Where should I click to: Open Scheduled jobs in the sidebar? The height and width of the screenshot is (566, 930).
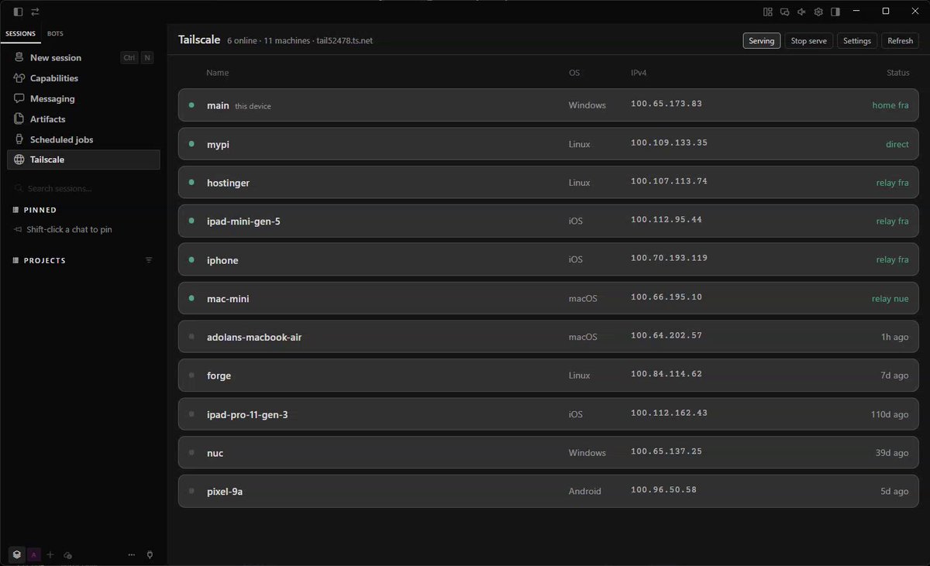[x=83, y=139]
